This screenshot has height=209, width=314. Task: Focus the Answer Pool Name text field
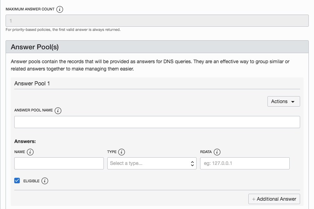pyautogui.click(x=157, y=122)
